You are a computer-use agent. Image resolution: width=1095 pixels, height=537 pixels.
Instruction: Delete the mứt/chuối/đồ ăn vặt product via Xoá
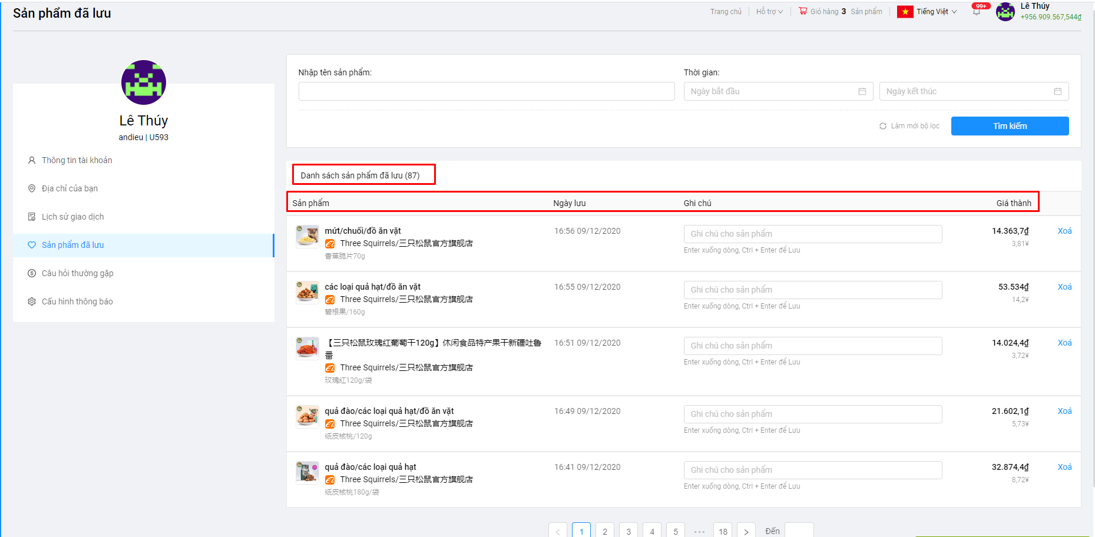point(1064,231)
